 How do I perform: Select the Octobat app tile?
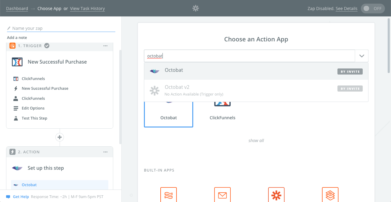pyautogui.click(x=169, y=114)
